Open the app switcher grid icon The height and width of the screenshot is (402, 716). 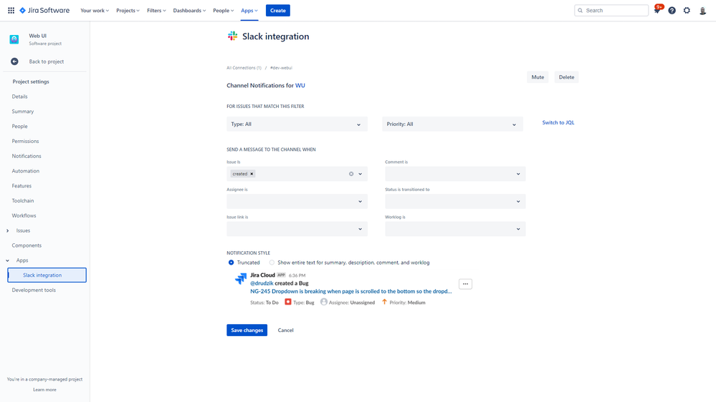click(x=11, y=10)
